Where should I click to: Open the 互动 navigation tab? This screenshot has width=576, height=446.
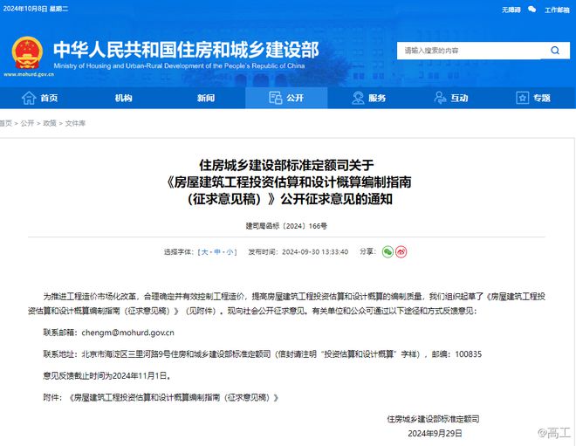click(x=451, y=98)
